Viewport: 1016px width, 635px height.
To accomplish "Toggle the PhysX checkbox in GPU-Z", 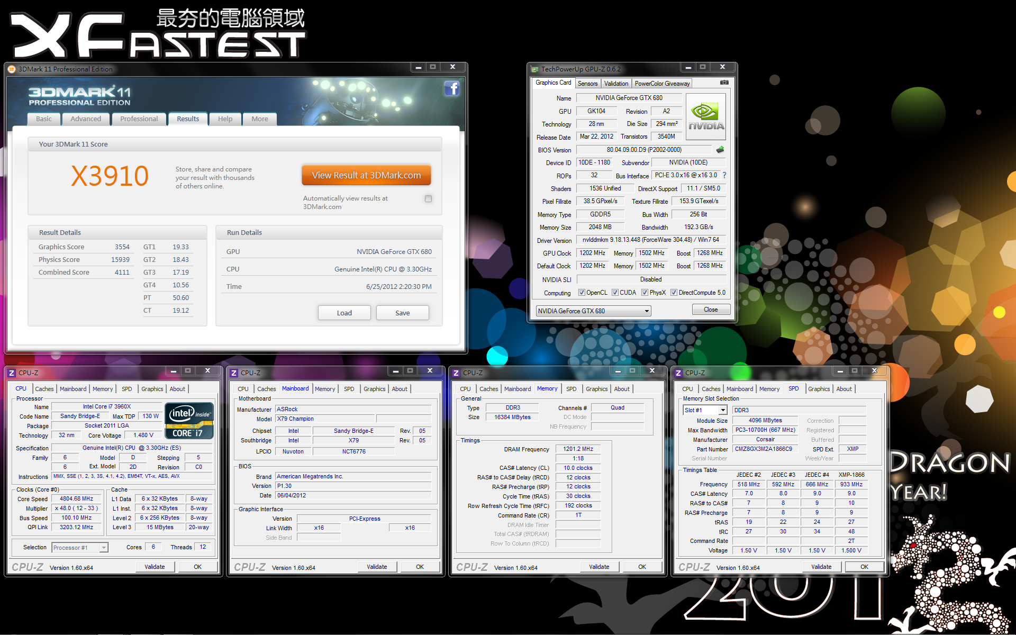I will 645,292.
